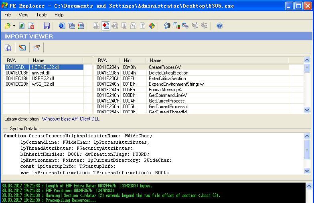Open the Data Directories tree icon
314x203 pixels.
(x=71, y=26)
